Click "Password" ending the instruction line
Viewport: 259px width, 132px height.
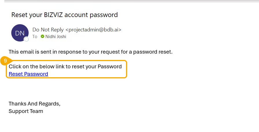(110, 67)
